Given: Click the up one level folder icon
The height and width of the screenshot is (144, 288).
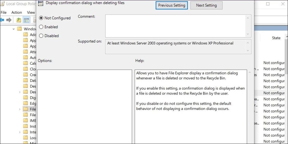Looking at the screenshot, I should coord(19,20).
